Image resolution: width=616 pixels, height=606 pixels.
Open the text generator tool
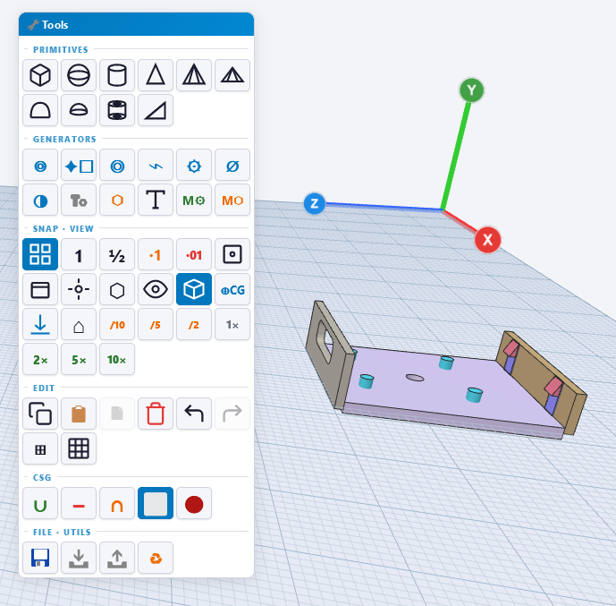[156, 200]
